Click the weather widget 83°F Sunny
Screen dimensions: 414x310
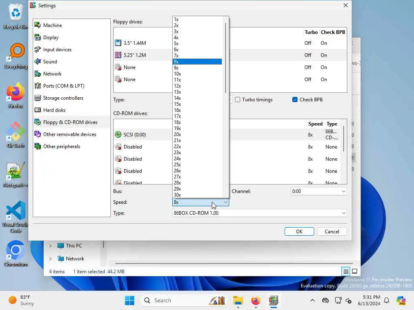(x=22, y=300)
